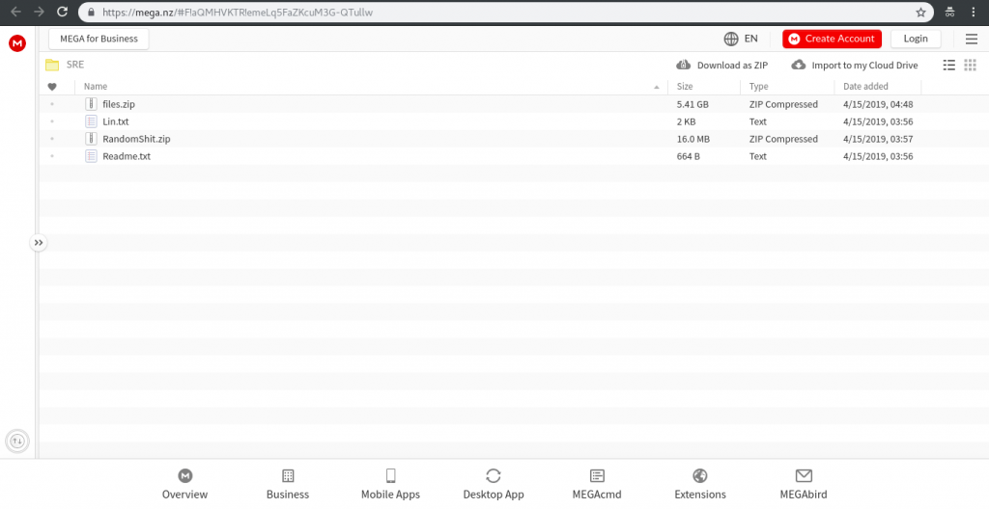This screenshot has width=989, height=509.
Task: Select the Readme.txt file name
Action: click(x=127, y=156)
